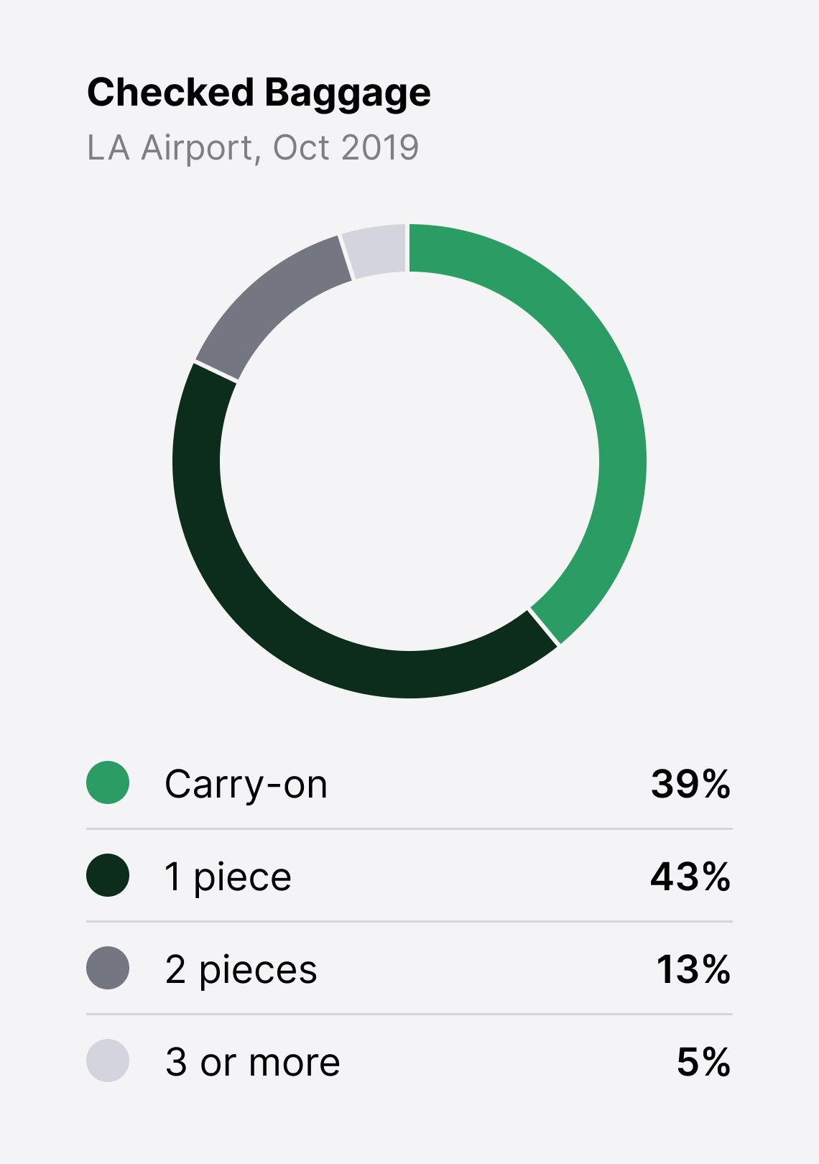Click the 13% value for 2 pieces
Screen dimensions: 819x1164
pos(693,969)
